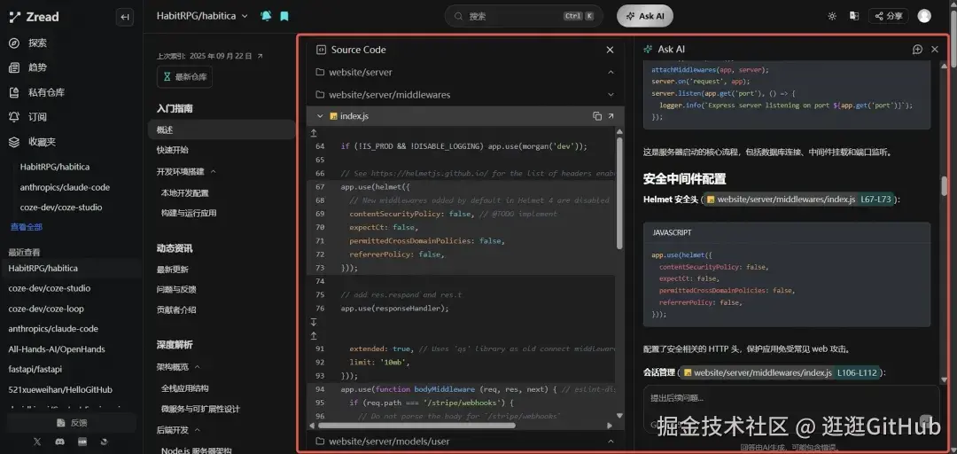Close the Source Code panel
The width and height of the screenshot is (957, 454).
(x=610, y=50)
